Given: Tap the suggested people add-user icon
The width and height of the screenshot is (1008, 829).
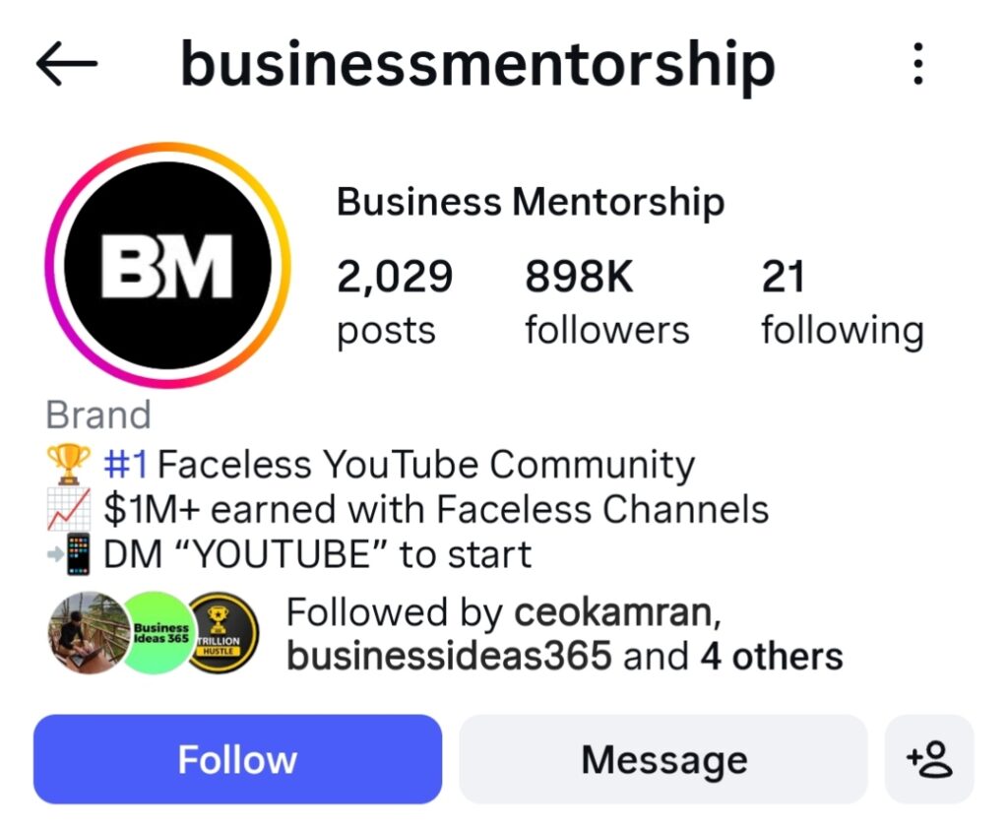Looking at the screenshot, I should [929, 759].
